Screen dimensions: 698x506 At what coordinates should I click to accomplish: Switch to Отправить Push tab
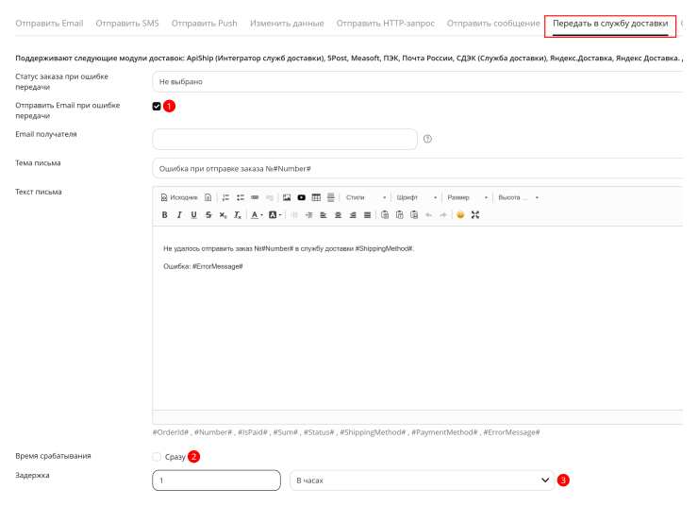click(x=205, y=24)
